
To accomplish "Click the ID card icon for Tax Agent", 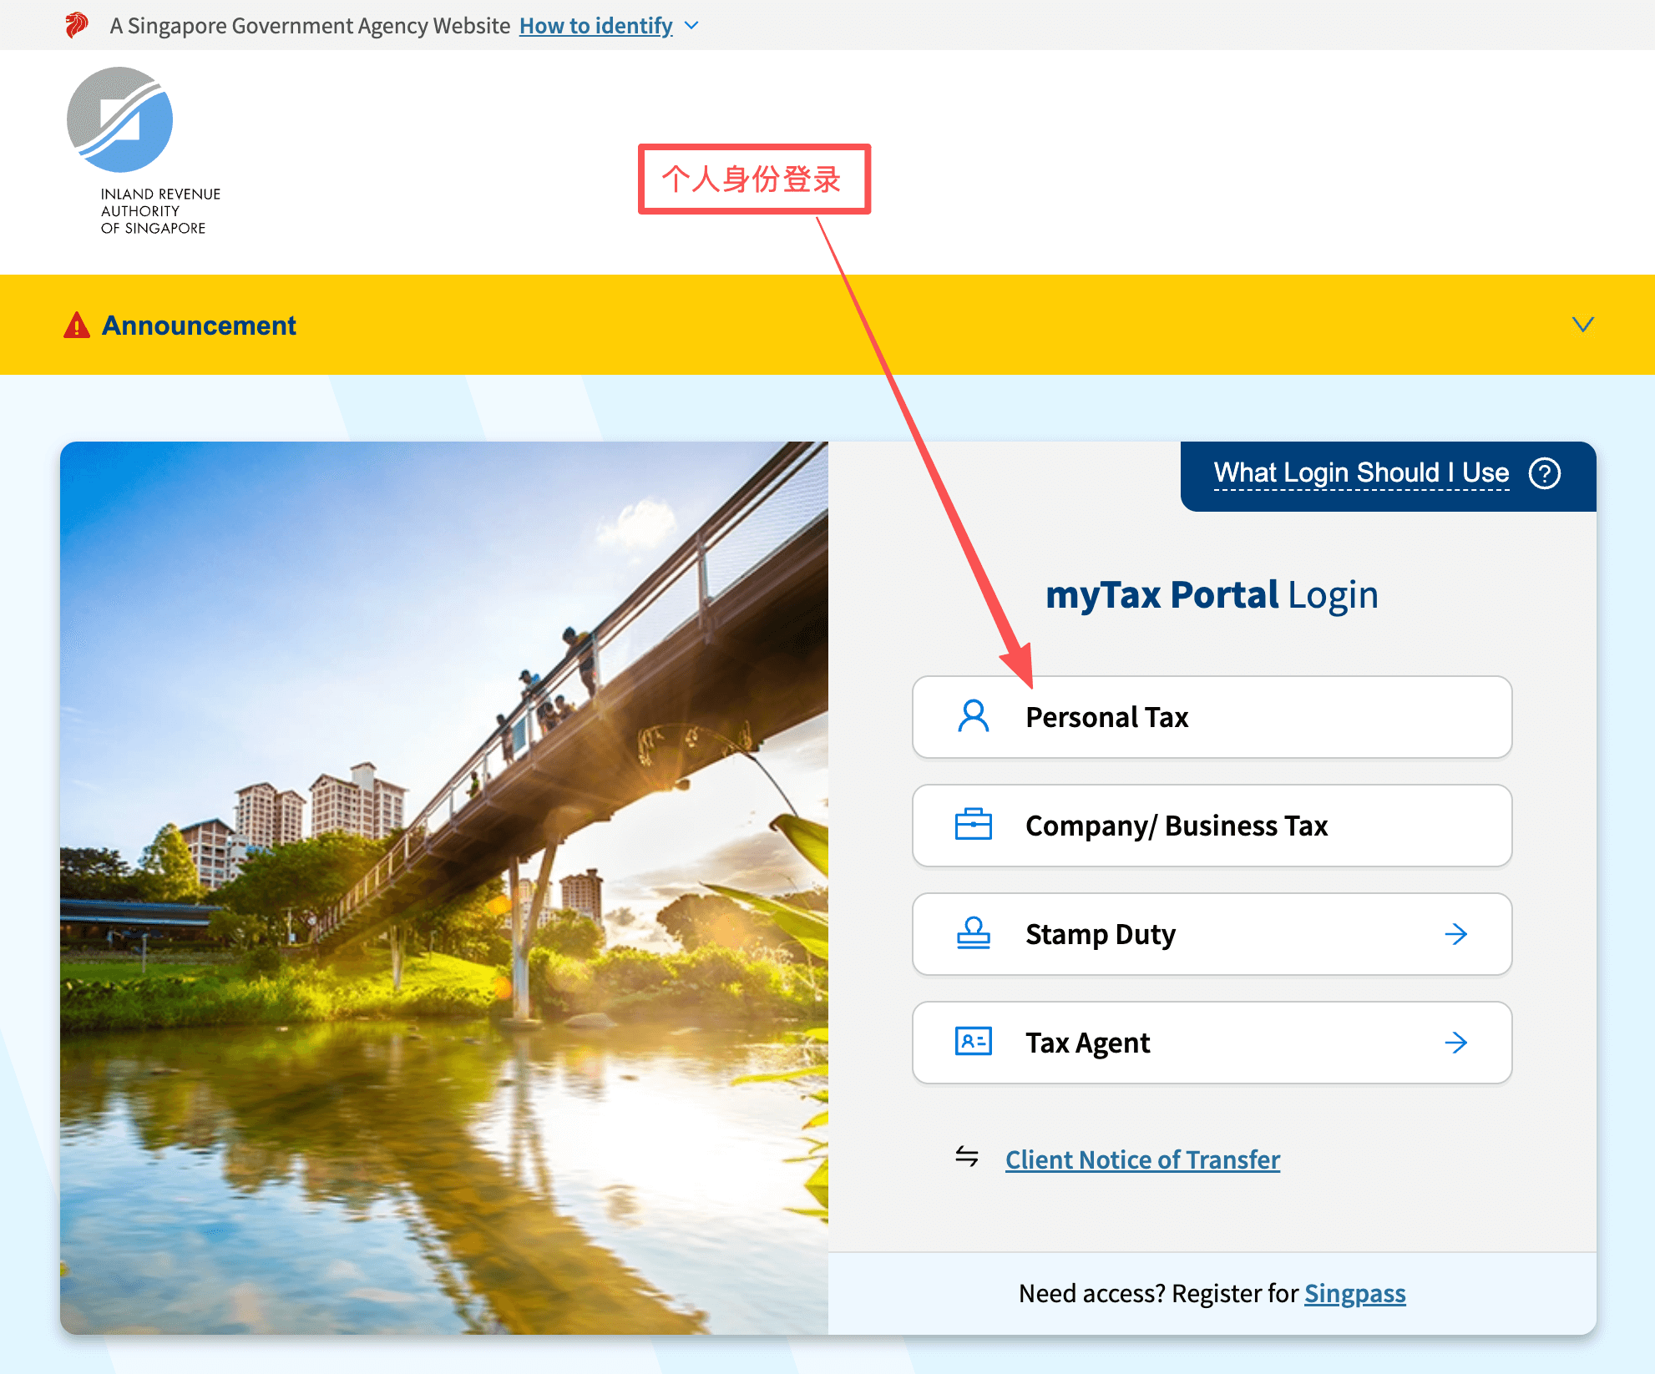I will (973, 1042).
